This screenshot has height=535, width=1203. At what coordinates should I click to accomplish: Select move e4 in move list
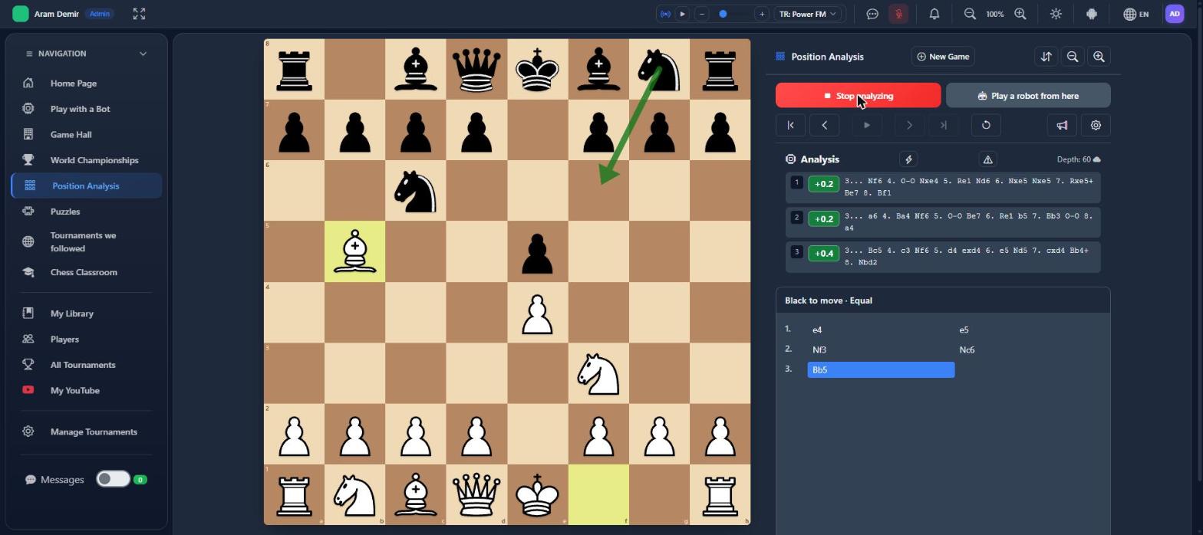881,330
